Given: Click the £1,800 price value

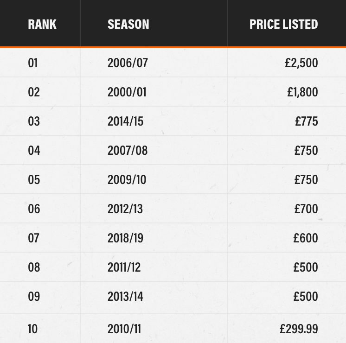Looking at the screenshot, I should click(x=302, y=92).
